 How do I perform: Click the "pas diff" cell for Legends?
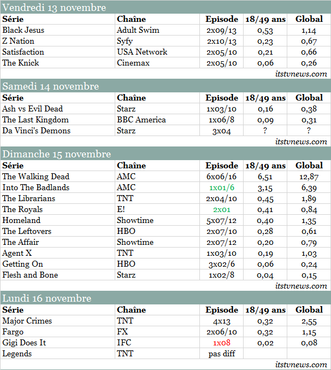tap(222, 354)
